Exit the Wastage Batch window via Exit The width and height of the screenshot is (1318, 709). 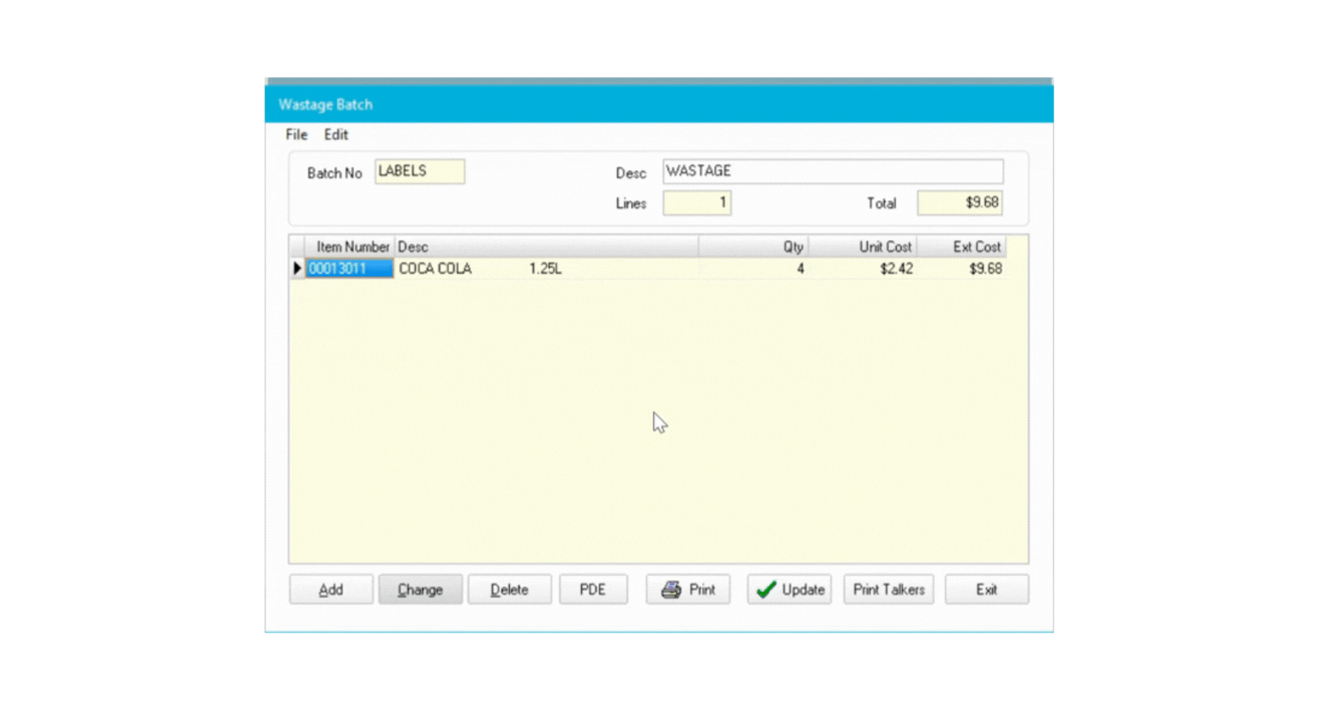[x=986, y=590]
